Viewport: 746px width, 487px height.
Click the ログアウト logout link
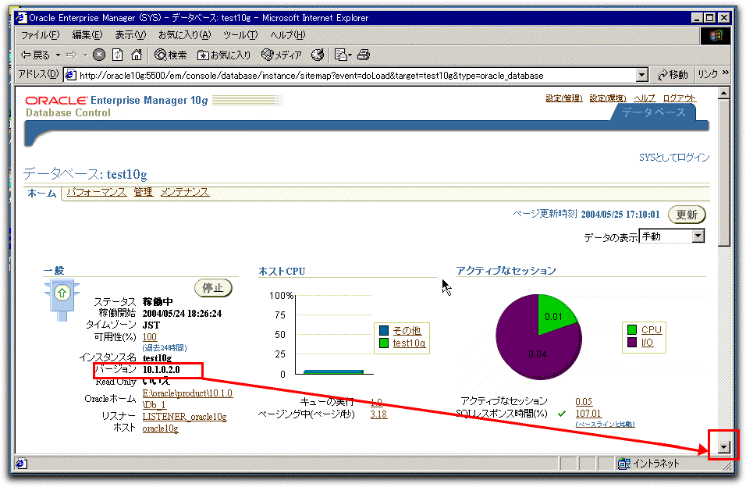point(679,98)
